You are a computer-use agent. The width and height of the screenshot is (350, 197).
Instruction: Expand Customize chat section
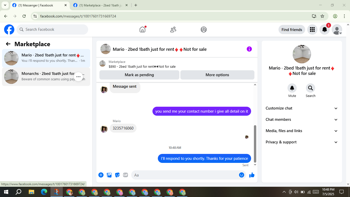coord(302,108)
